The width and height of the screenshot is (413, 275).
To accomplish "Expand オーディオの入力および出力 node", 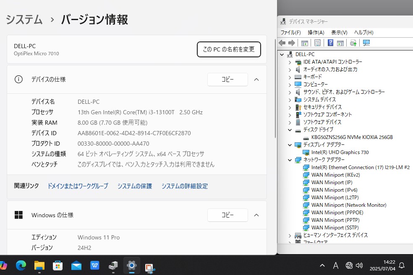I will 290,69.
